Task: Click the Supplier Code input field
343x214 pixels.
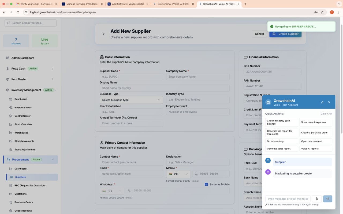Action: [x=131, y=77]
